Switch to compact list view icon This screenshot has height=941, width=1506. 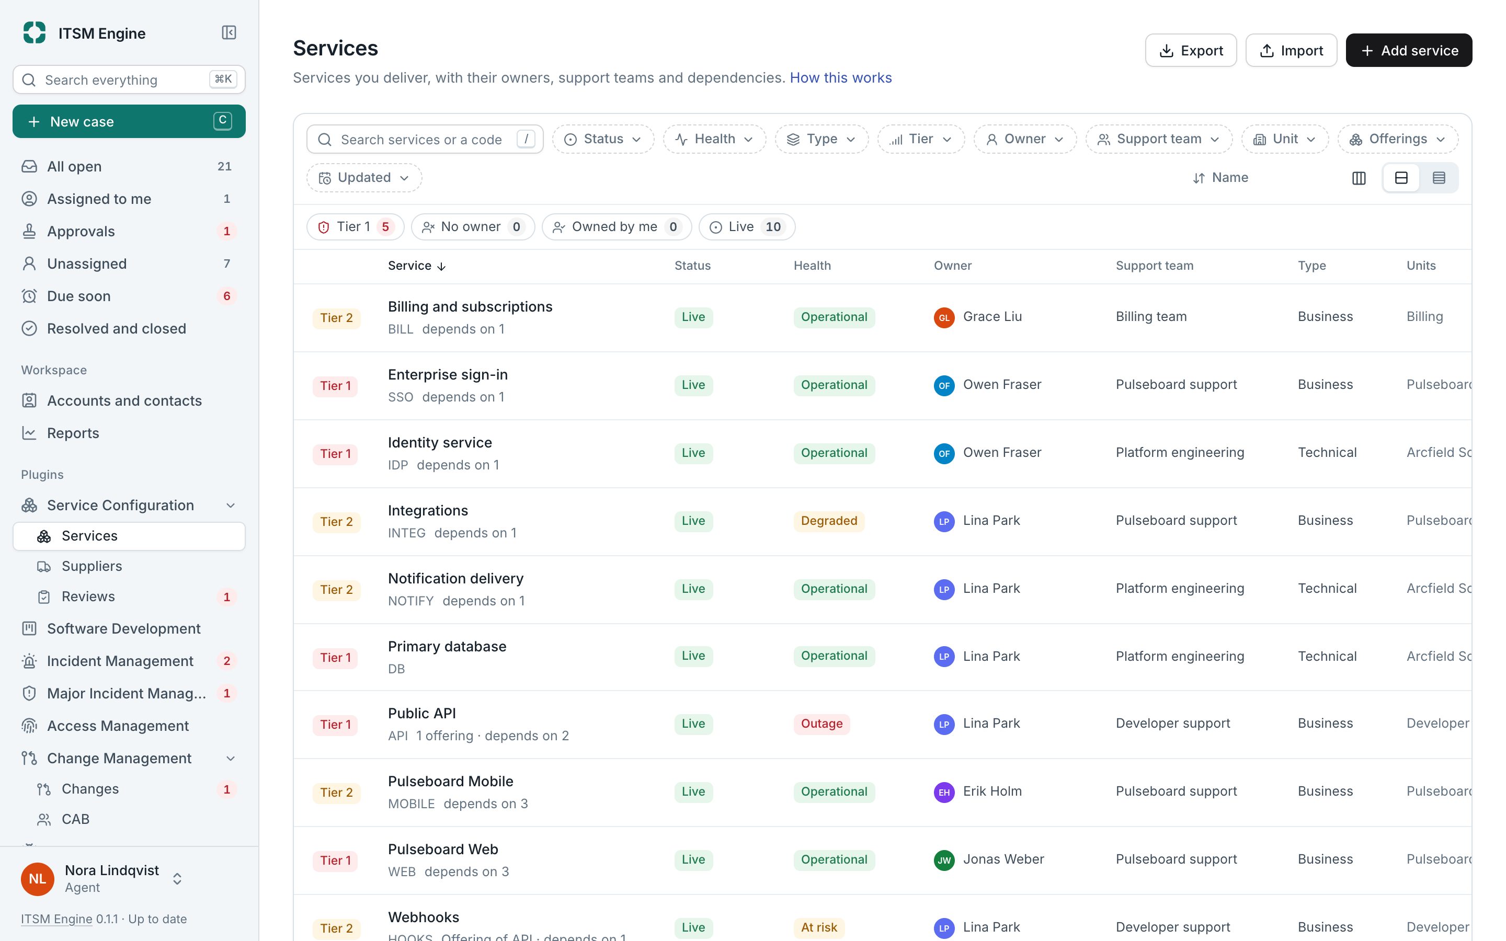(1438, 178)
